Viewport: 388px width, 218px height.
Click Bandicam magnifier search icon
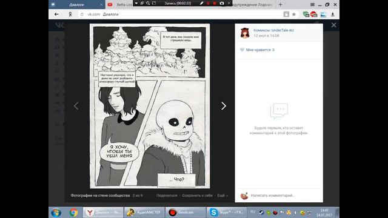point(148,3)
